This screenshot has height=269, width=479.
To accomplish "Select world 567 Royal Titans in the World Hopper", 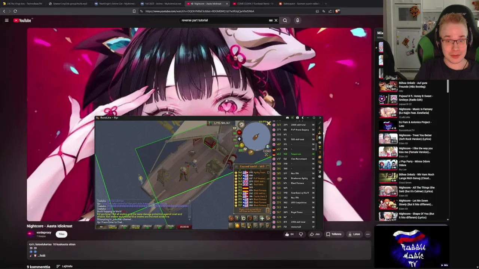I will pyautogui.click(x=294, y=212).
